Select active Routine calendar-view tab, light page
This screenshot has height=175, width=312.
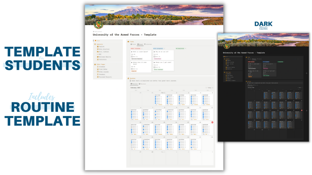click(134, 84)
